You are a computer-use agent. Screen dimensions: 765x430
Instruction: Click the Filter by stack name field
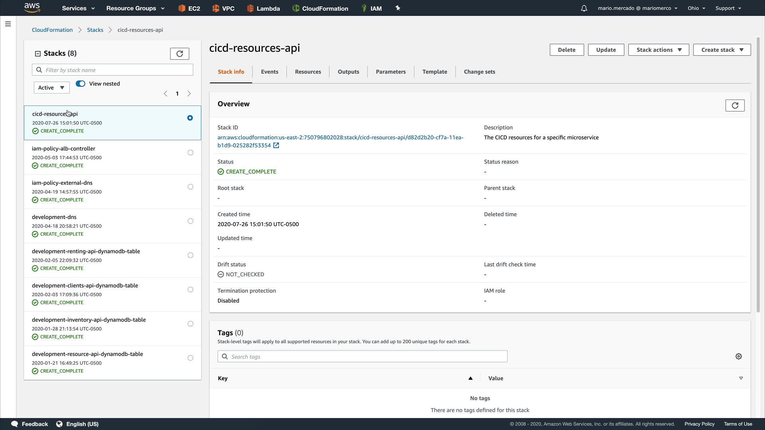click(118, 70)
